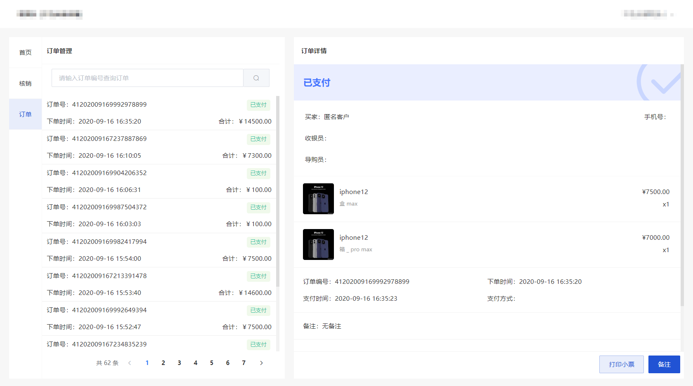This screenshot has height=386, width=693.
Task: Open the 首页 sidebar tab
Action: coord(25,52)
